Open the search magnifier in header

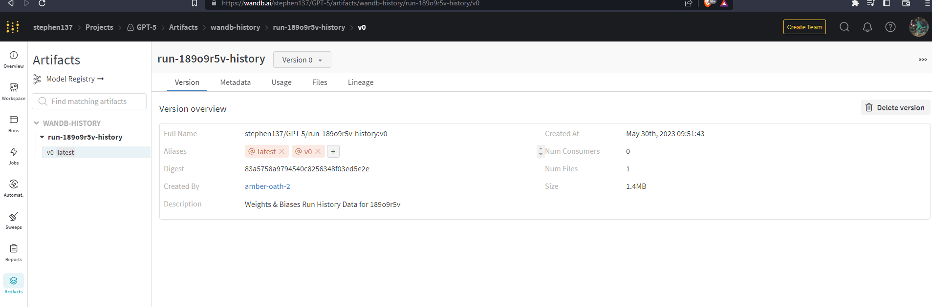(844, 27)
